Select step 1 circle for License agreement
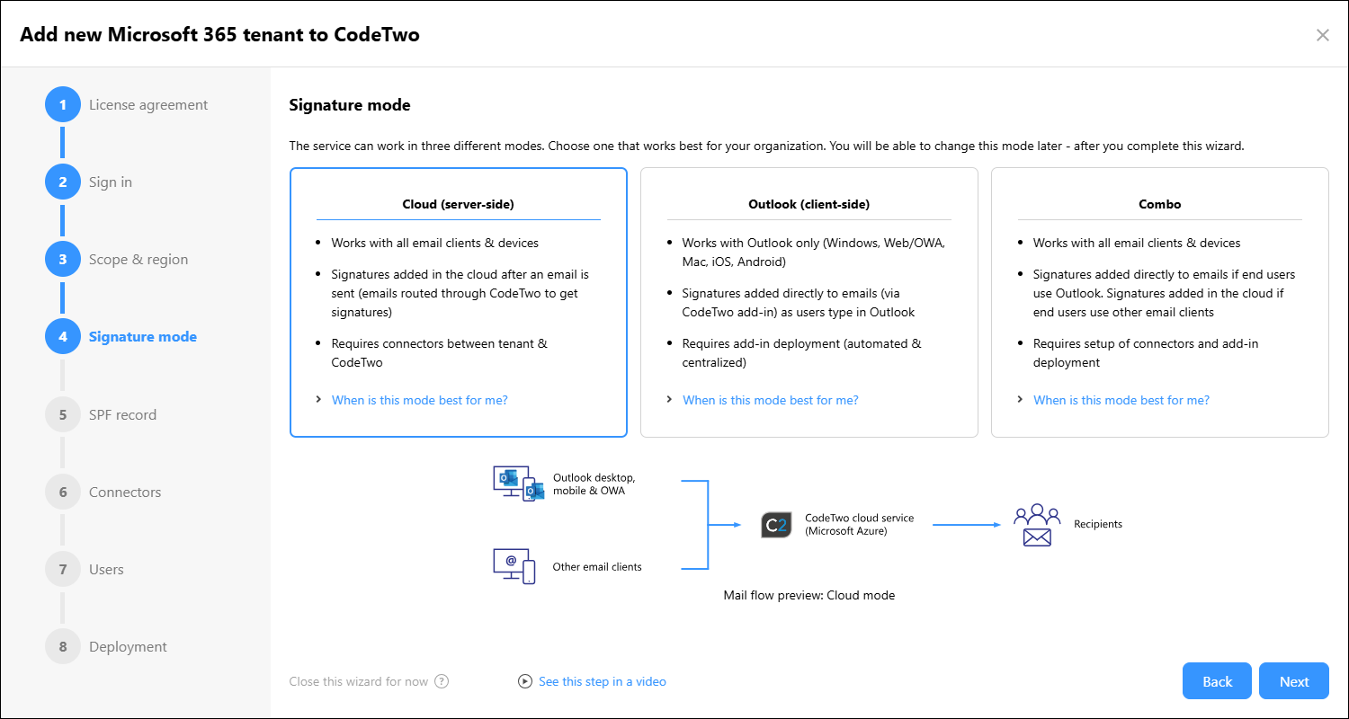The image size is (1349, 719). point(63,105)
